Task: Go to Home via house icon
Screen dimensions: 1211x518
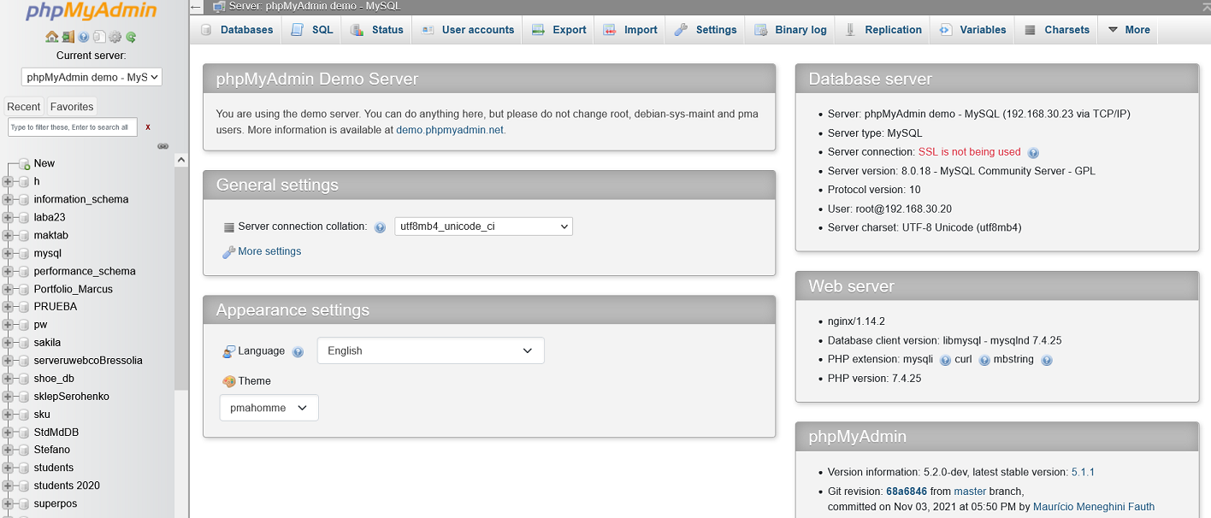Action: (x=51, y=37)
